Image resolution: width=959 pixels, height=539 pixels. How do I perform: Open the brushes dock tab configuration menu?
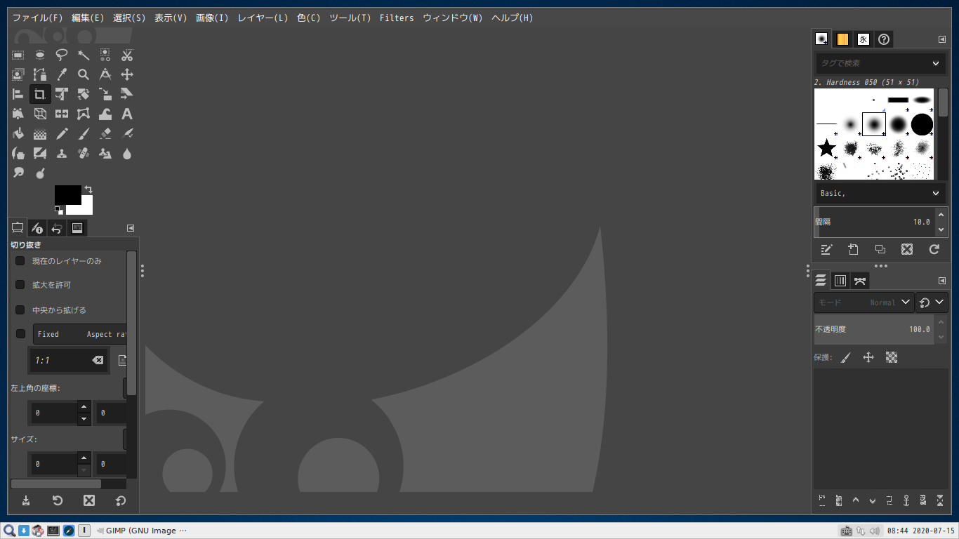coord(941,39)
